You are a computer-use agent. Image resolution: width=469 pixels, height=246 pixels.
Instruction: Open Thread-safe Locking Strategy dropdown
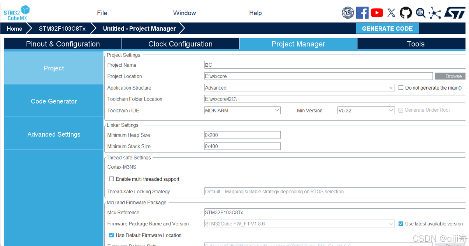[335, 191]
